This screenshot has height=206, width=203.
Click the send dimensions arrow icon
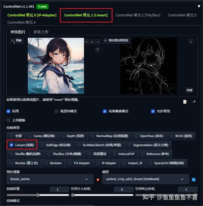coord(194,101)
